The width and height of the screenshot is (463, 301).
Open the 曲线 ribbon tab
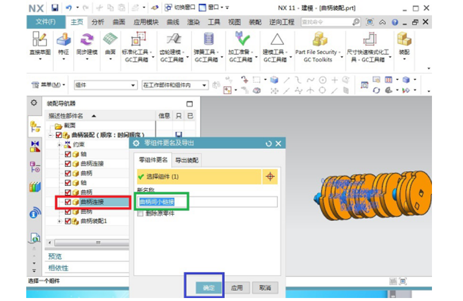tap(172, 22)
